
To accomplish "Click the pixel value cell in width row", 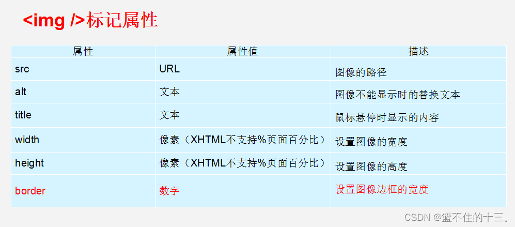I will [x=243, y=140].
